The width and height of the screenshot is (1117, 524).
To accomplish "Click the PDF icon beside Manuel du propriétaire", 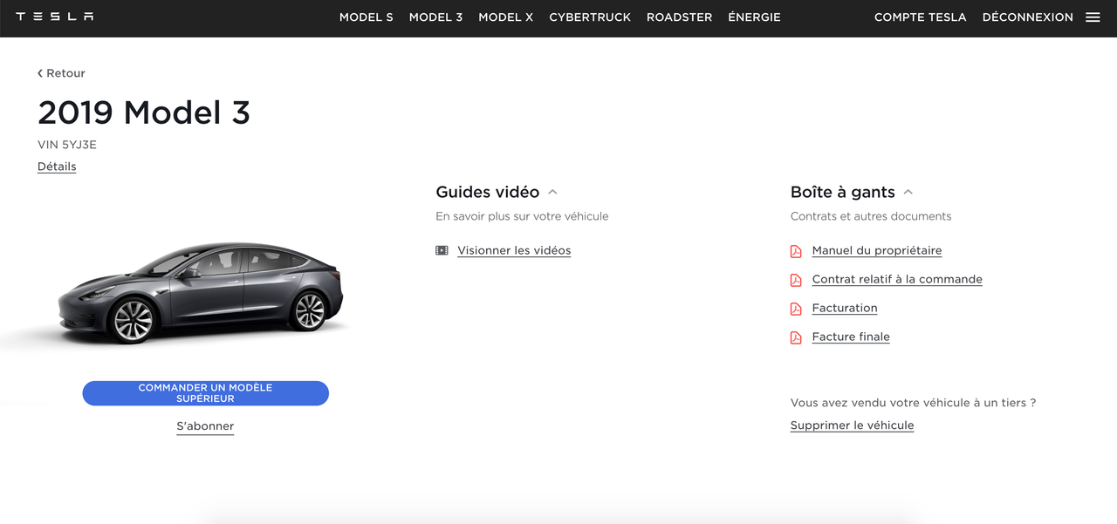I will click(x=796, y=251).
